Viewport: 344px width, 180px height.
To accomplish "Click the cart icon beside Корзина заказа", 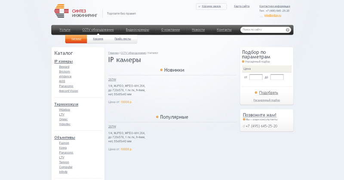I will coord(199,6).
